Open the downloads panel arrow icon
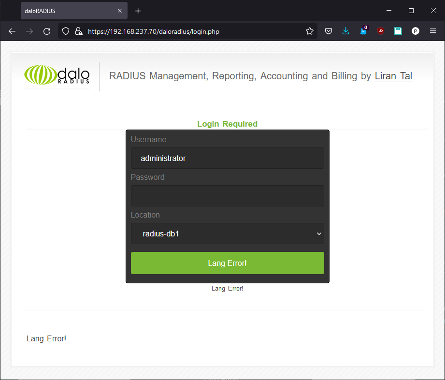 click(345, 31)
